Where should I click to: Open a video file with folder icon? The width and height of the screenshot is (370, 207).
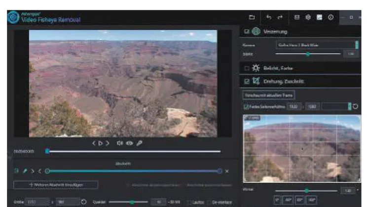point(252,17)
